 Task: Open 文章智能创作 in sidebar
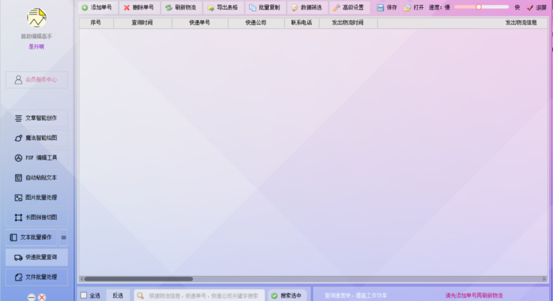tap(37, 119)
